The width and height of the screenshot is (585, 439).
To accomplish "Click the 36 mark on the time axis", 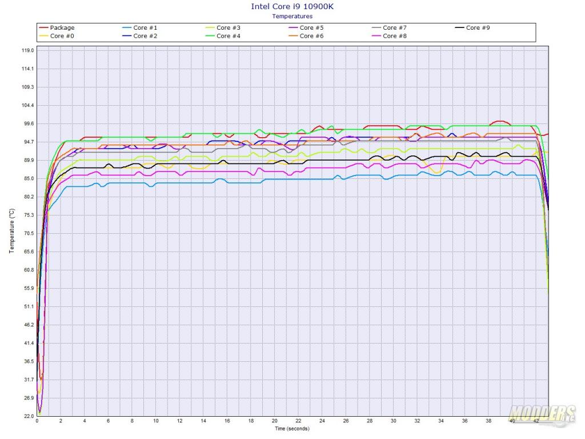I will 465,421.
